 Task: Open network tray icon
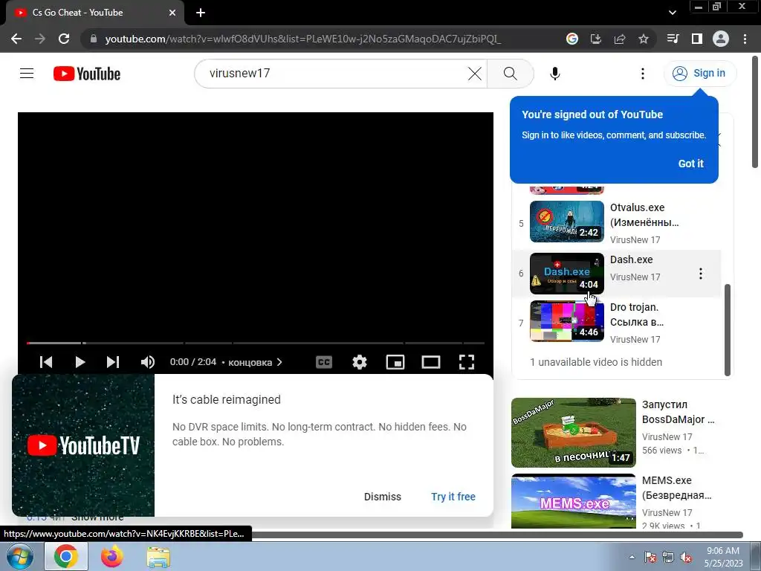click(x=668, y=558)
